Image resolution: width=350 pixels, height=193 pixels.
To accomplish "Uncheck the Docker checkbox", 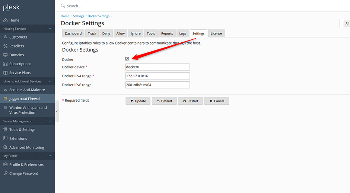I will click(127, 59).
